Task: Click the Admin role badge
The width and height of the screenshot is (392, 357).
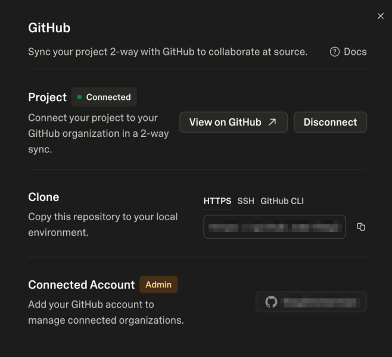Action: coord(158,284)
